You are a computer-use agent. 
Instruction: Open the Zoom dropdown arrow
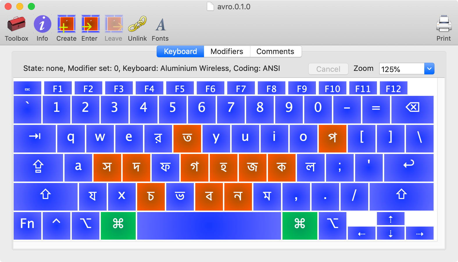[x=429, y=69]
